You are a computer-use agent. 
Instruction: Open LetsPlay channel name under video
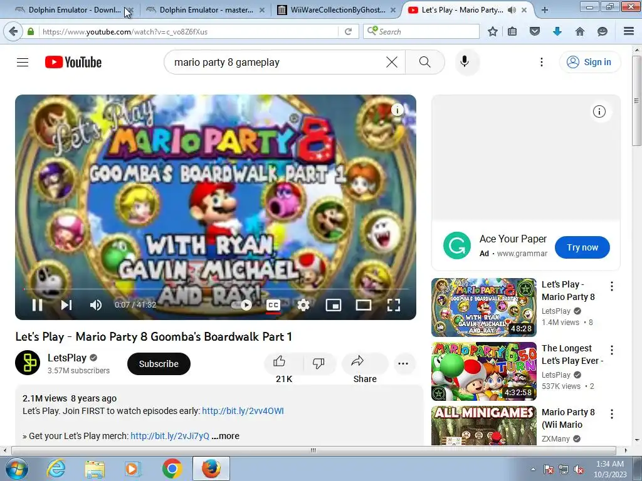click(66, 358)
